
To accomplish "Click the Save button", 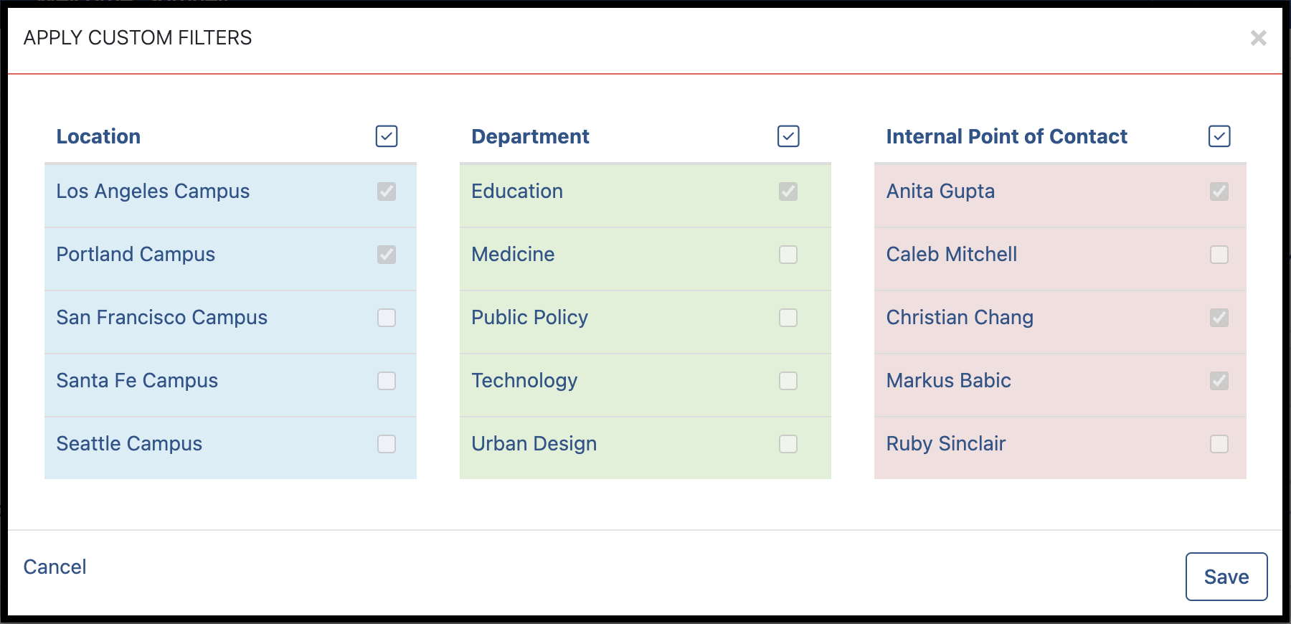I will pyautogui.click(x=1226, y=577).
